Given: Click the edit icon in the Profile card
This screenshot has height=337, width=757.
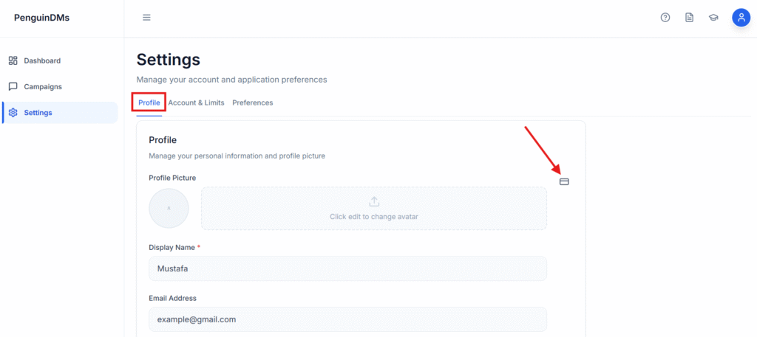Looking at the screenshot, I should [x=564, y=181].
